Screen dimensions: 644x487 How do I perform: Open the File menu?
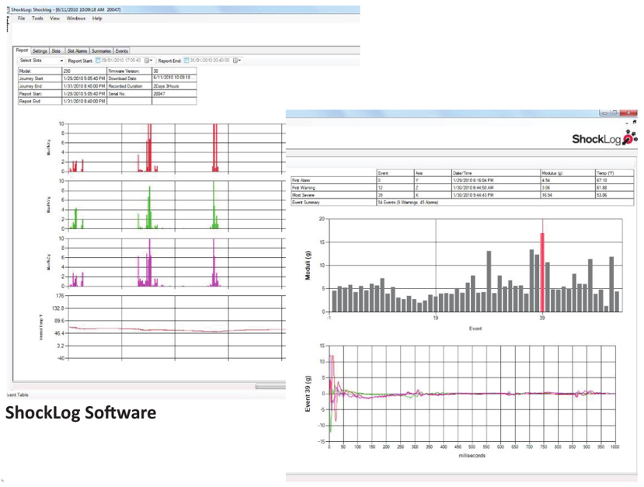click(22, 18)
